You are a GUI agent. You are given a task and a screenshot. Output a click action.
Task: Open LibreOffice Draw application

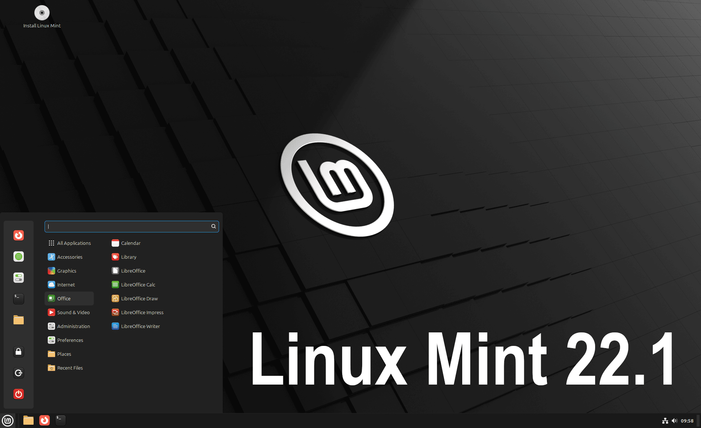[139, 298]
